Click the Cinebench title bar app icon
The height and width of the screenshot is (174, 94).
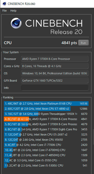pos(4,4)
